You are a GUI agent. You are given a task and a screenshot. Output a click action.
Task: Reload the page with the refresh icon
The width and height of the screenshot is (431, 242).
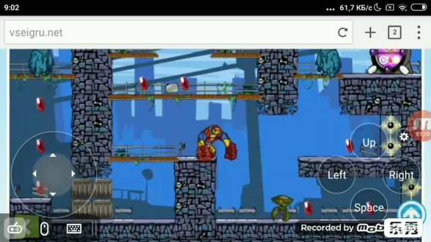(x=343, y=33)
